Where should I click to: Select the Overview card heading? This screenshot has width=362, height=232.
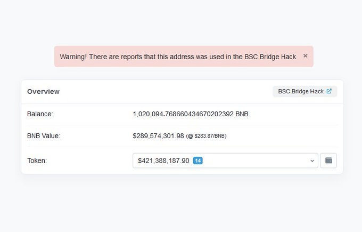pyautogui.click(x=44, y=92)
